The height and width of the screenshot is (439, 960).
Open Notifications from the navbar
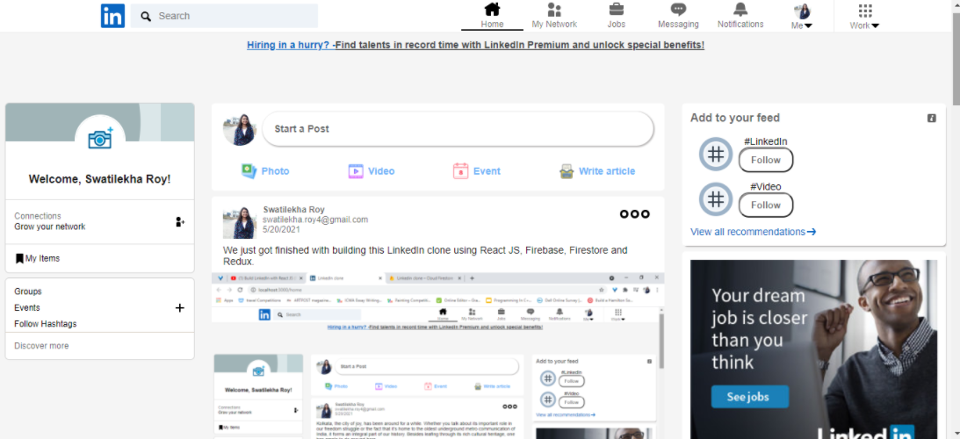740,16
